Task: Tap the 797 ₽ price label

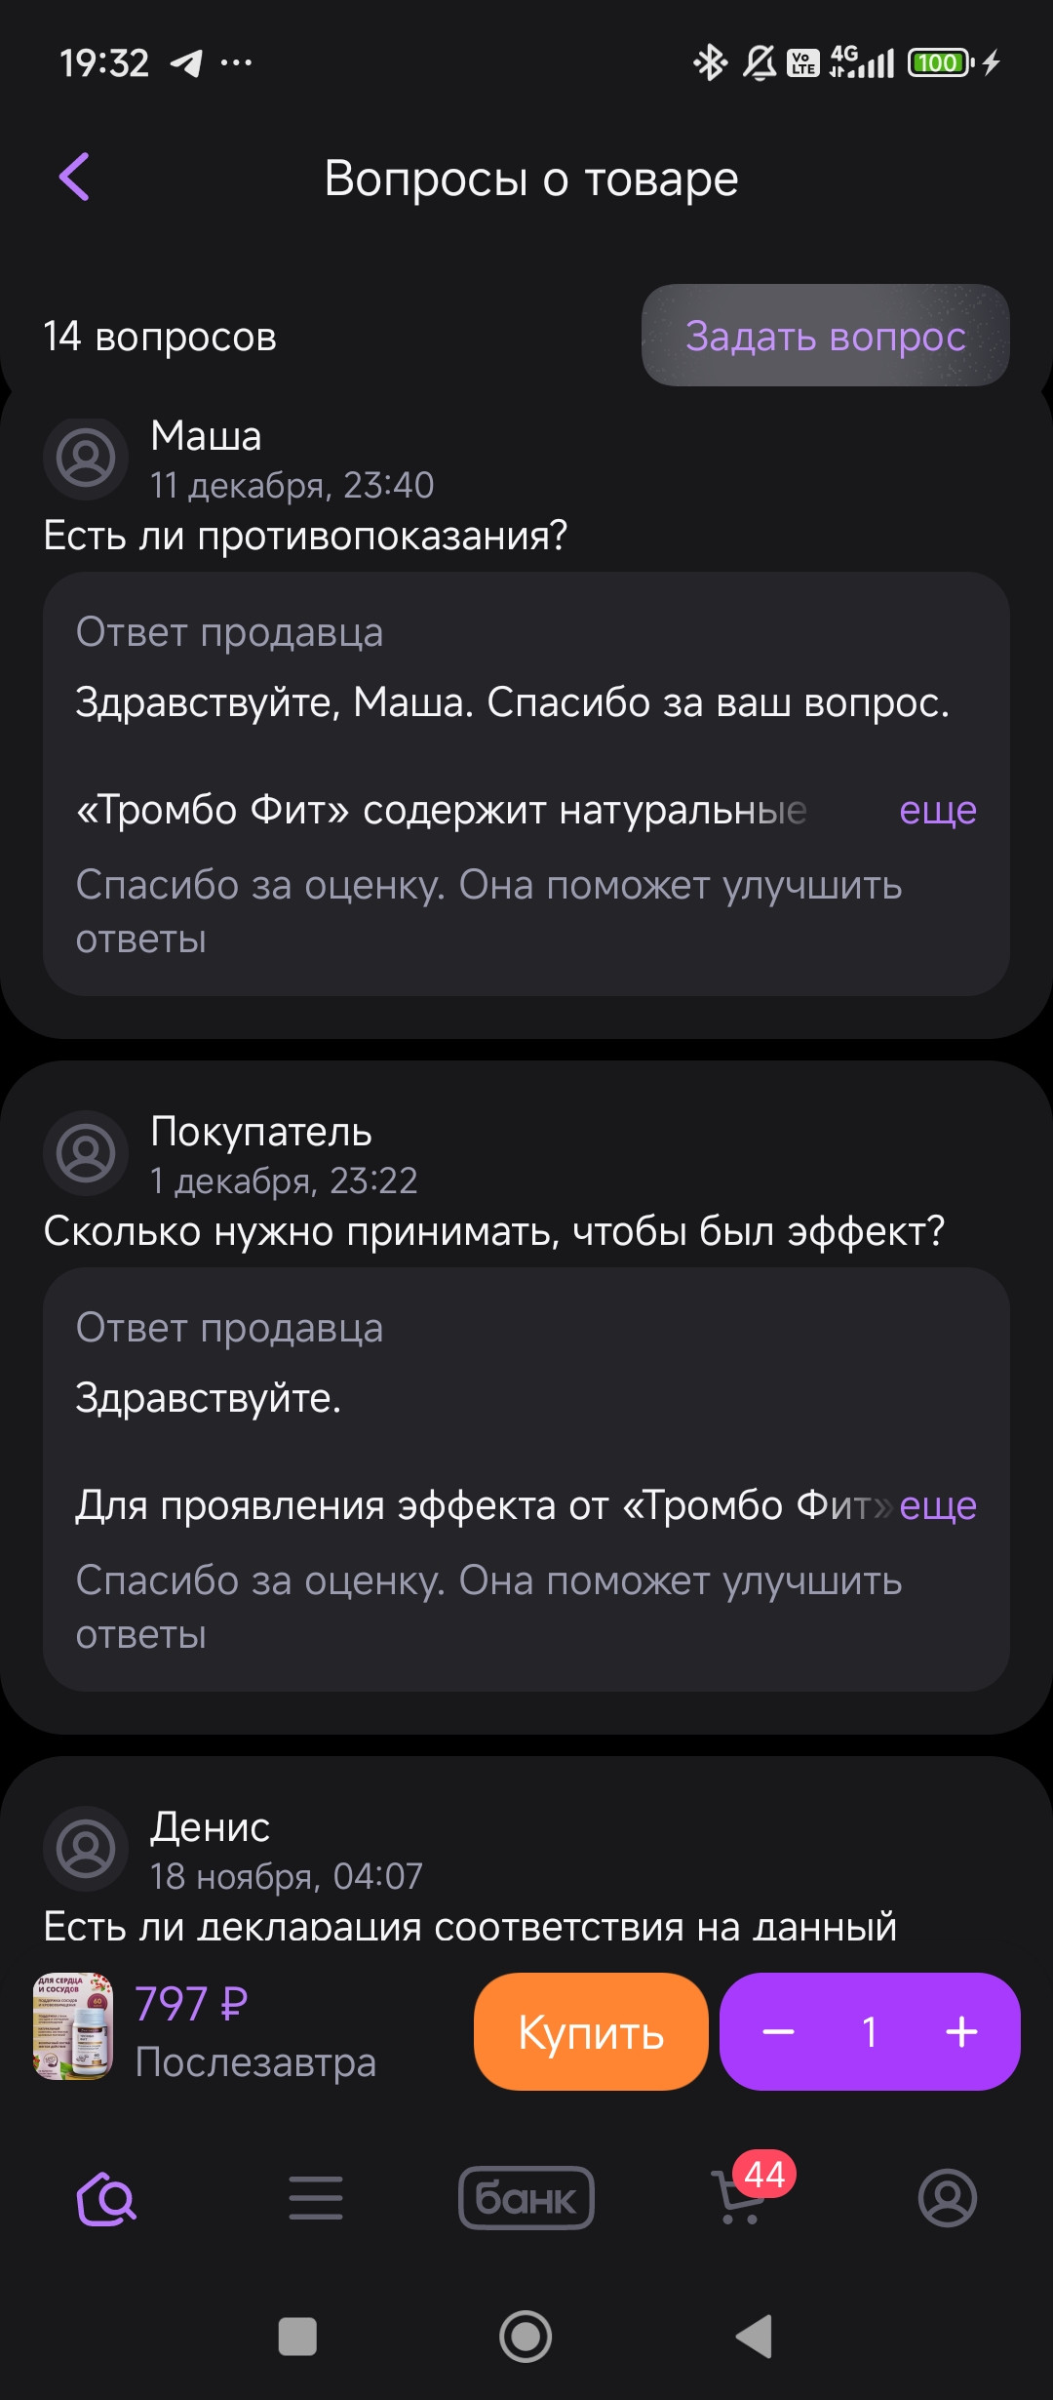Action: (191, 2004)
